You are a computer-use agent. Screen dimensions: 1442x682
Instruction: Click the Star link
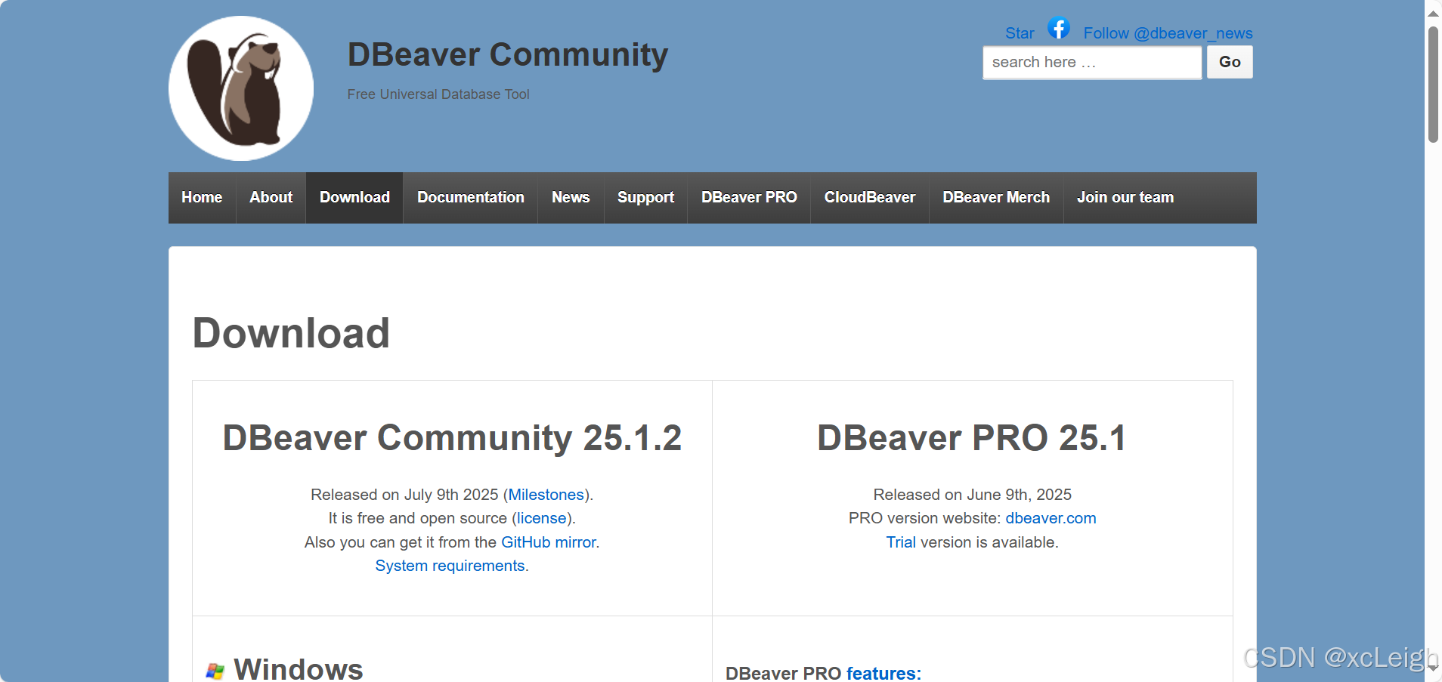point(1020,33)
